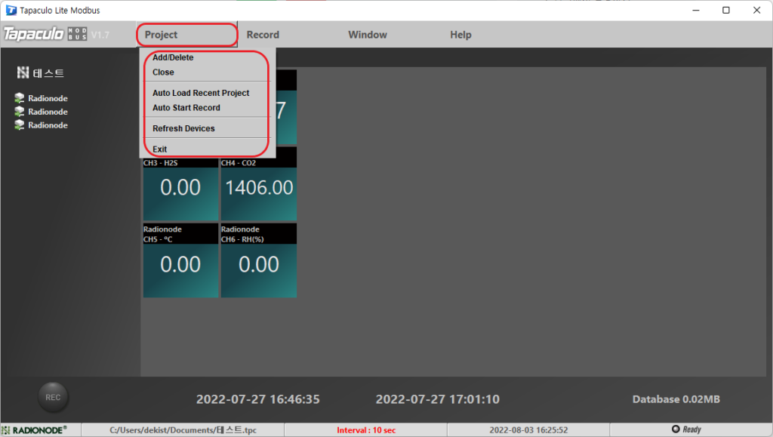The image size is (773, 437).
Task: Click the Tapaculo Modbus logo
Action: 45,34
